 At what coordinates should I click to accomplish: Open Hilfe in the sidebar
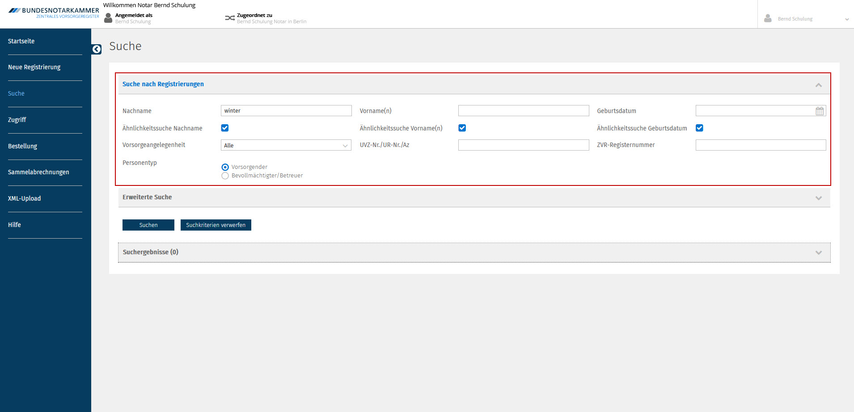point(14,225)
